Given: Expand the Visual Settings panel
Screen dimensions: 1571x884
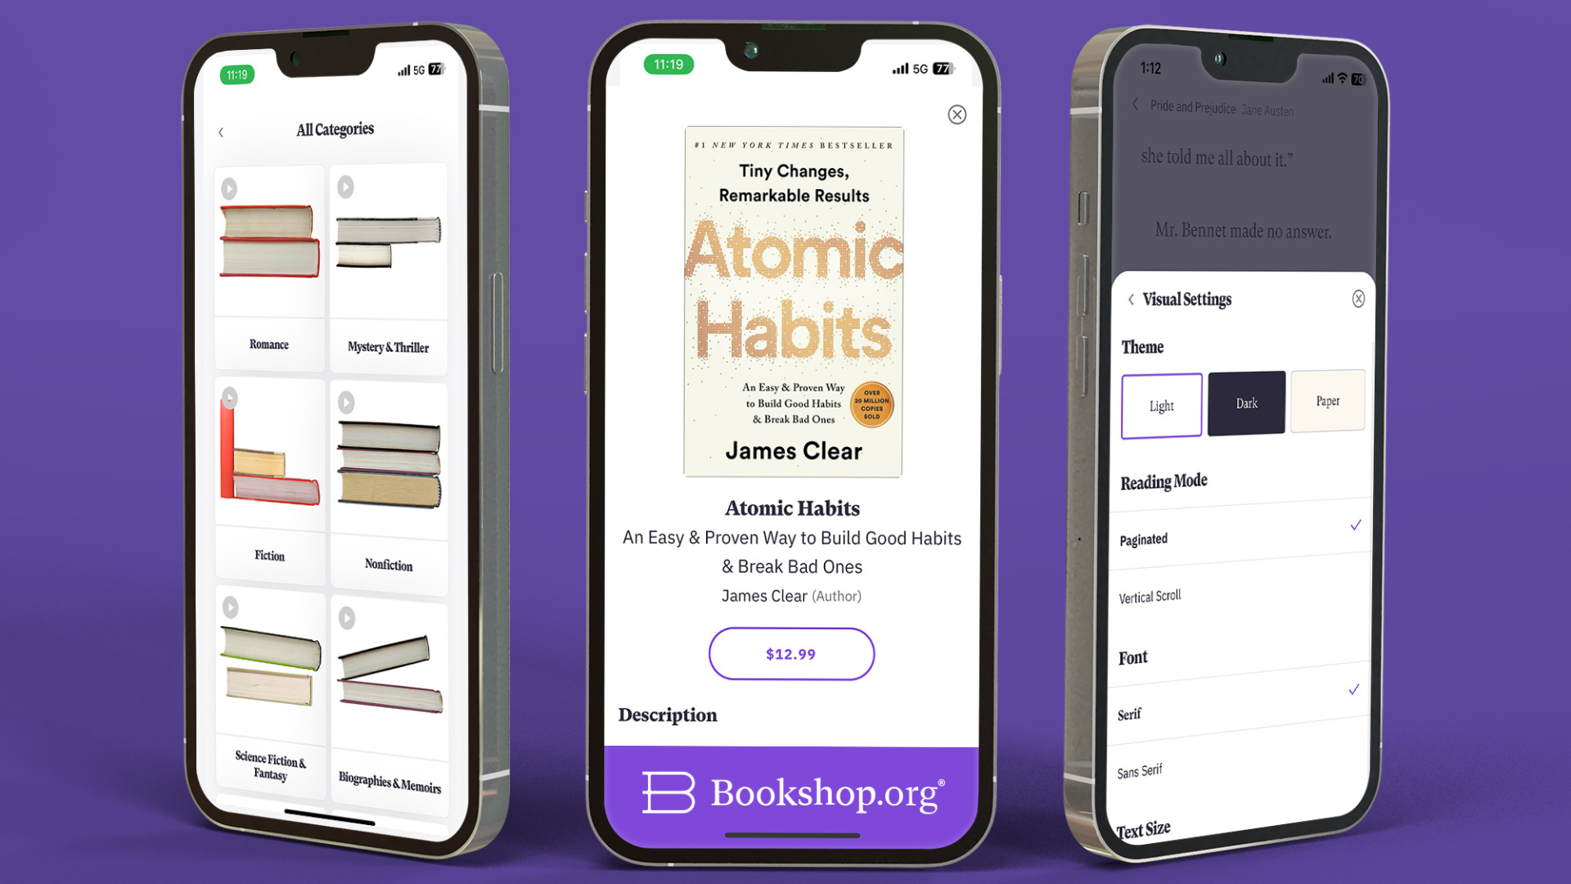Looking at the screenshot, I should point(1186,299).
